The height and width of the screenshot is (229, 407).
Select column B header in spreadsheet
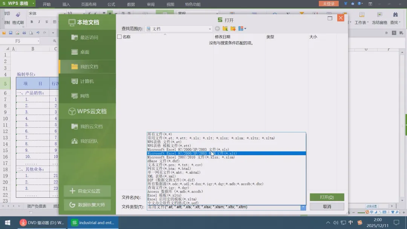(x=33, y=49)
